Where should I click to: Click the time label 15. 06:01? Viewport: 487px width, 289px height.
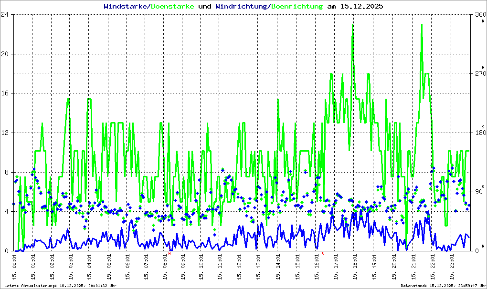(127, 267)
